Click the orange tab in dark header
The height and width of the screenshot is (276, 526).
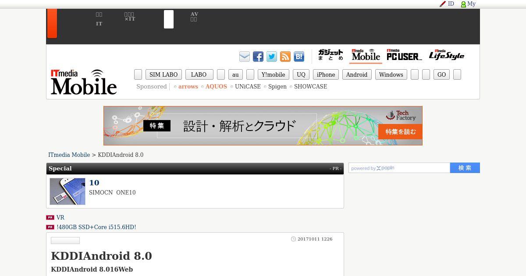52,23
